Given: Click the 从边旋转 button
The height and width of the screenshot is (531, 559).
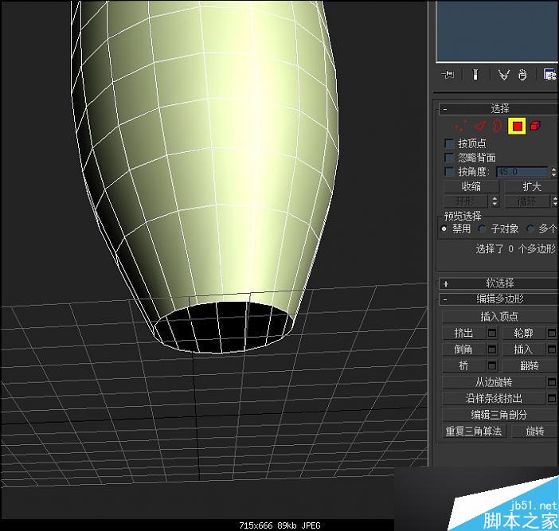Looking at the screenshot, I should click(x=494, y=382).
